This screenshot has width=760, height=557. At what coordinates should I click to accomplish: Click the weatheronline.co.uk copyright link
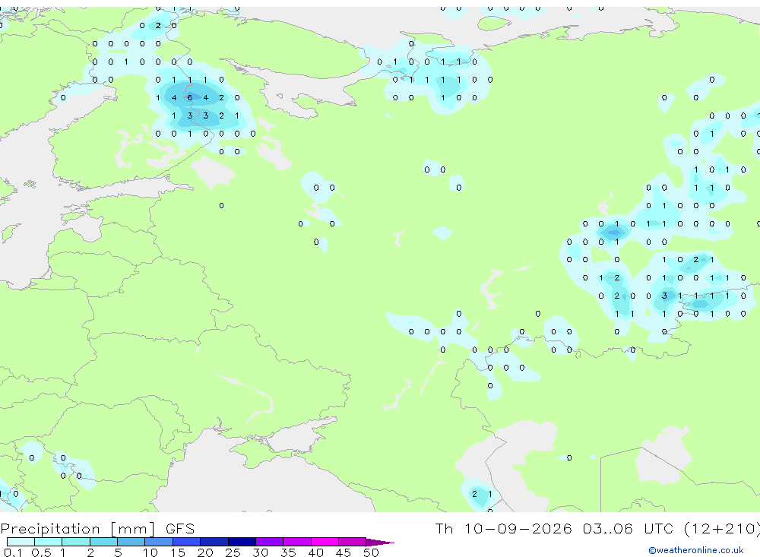click(695, 550)
